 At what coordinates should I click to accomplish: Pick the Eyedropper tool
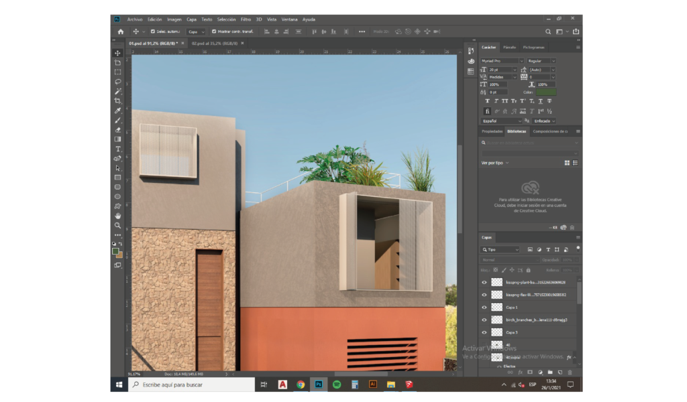[117, 110]
